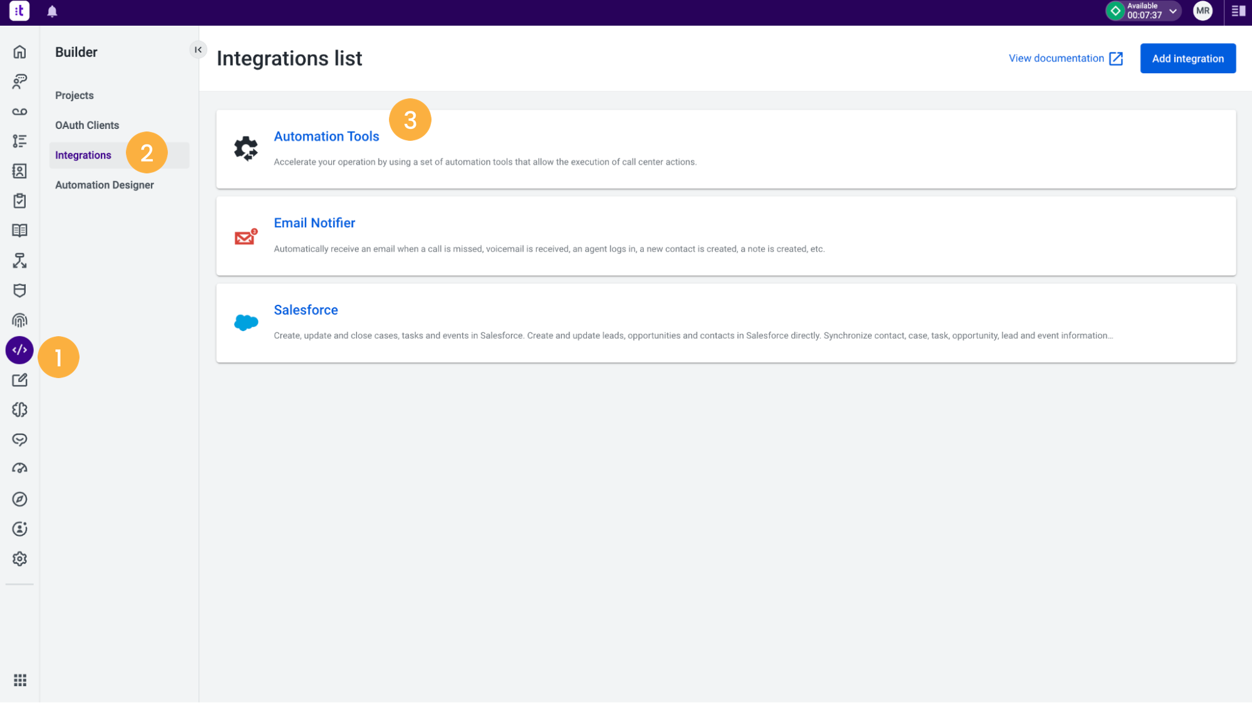The width and height of the screenshot is (1252, 703).
Task: Open the chat bubble icon in sidebar
Action: click(x=19, y=439)
